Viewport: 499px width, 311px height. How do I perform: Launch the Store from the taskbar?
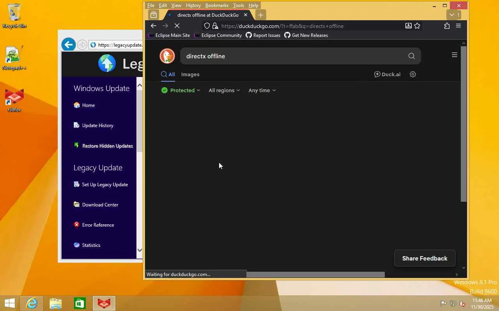click(x=80, y=303)
